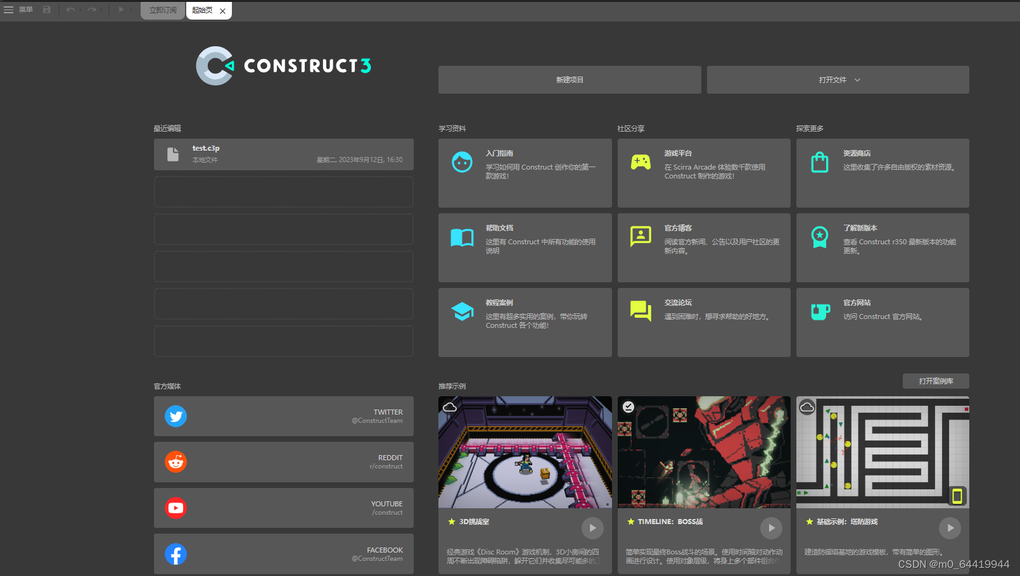Click the save disk icon in toolbar
This screenshot has width=1020, height=576.
click(x=47, y=10)
